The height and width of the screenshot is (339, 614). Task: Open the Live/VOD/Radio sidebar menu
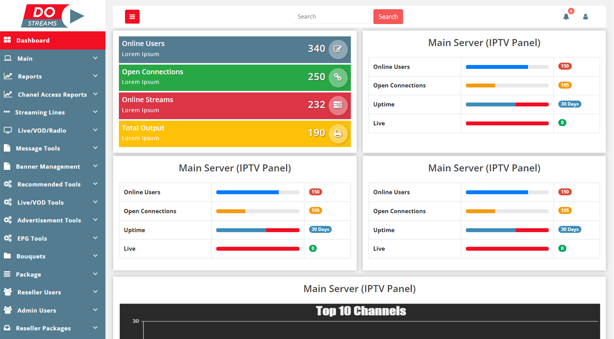(x=42, y=130)
